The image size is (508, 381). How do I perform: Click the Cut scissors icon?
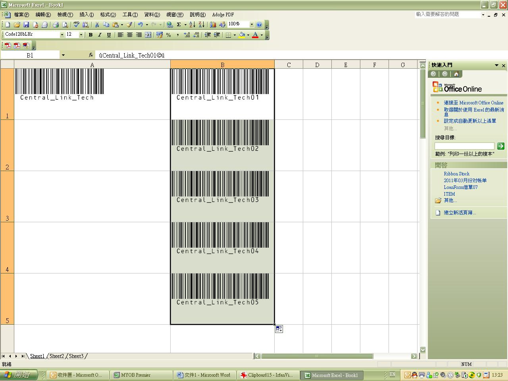[x=97, y=25]
